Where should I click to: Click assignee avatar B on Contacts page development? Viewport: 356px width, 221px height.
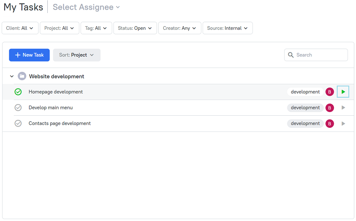click(330, 124)
